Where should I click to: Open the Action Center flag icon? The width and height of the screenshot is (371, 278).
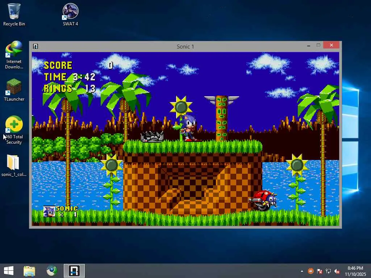pyautogui.click(x=320, y=271)
